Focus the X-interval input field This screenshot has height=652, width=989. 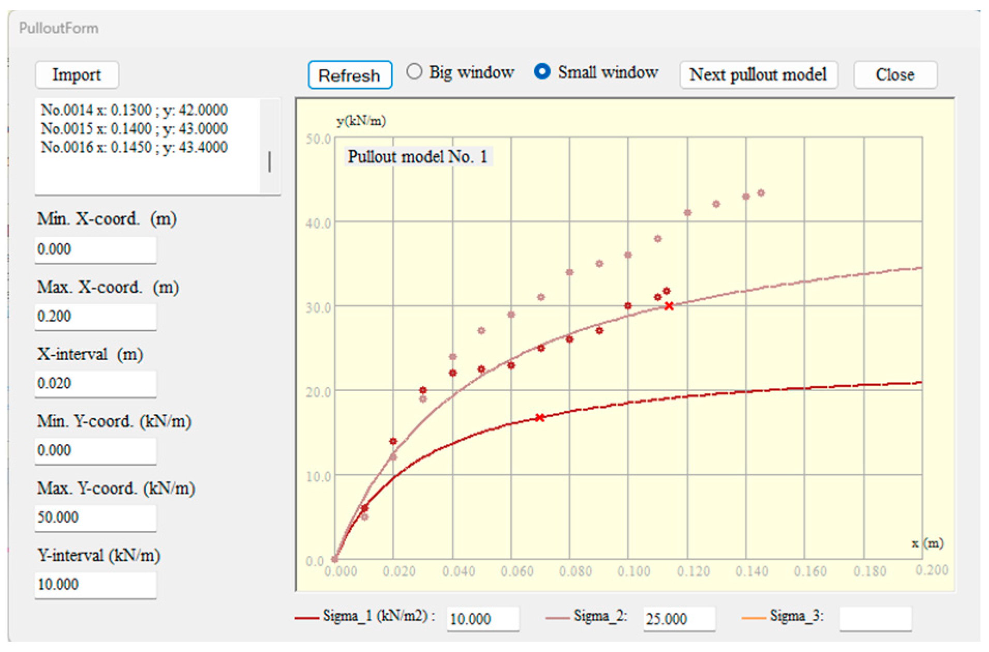click(x=95, y=383)
